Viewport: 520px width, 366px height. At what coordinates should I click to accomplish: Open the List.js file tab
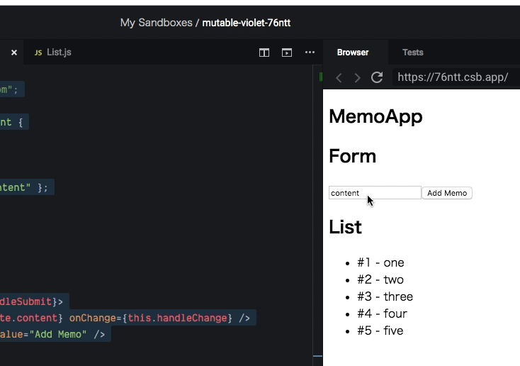pos(59,52)
